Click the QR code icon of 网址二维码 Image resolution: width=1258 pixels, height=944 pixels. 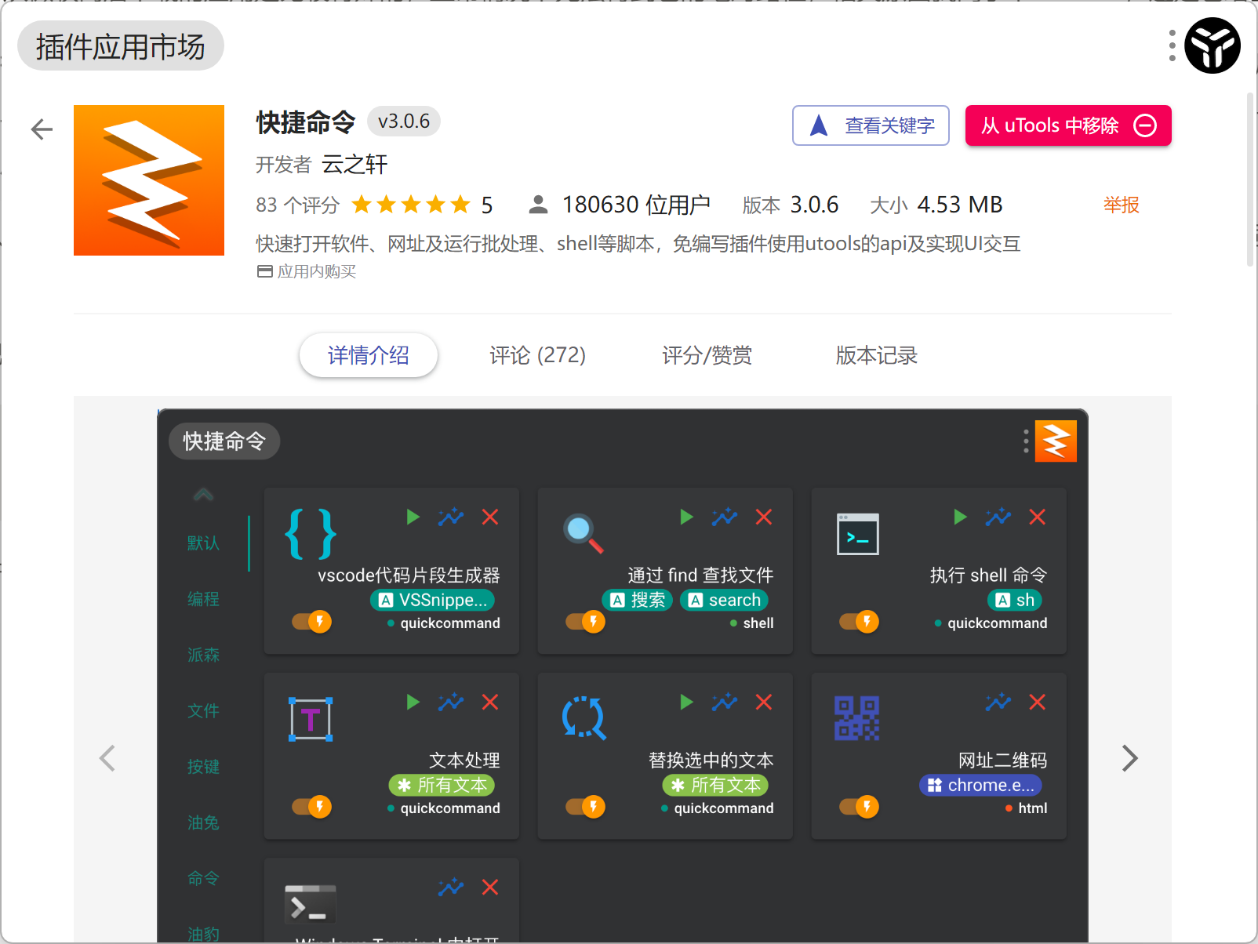[x=857, y=718]
